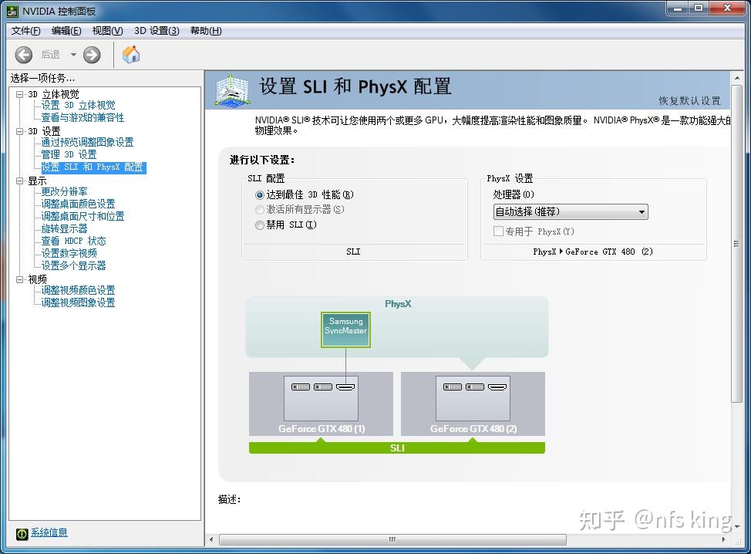Click the NVIDIA title bar icon

click(x=12, y=11)
